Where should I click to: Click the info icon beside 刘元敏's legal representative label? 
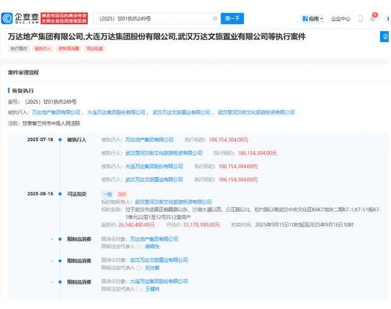(x=137, y=268)
